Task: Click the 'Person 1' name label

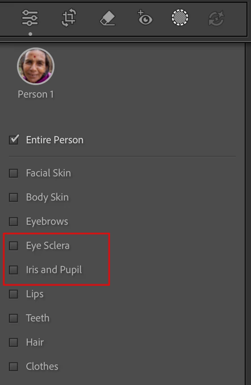Action: (36, 94)
